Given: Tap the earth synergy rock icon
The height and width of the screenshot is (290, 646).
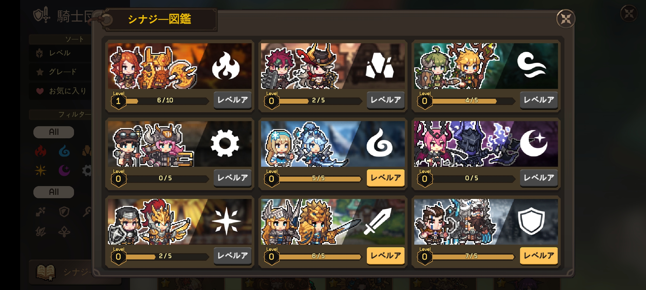Looking at the screenshot, I should 380,65.
